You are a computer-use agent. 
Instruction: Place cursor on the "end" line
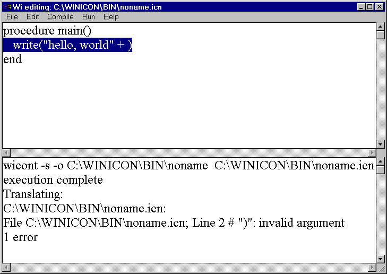pos(13,59)
